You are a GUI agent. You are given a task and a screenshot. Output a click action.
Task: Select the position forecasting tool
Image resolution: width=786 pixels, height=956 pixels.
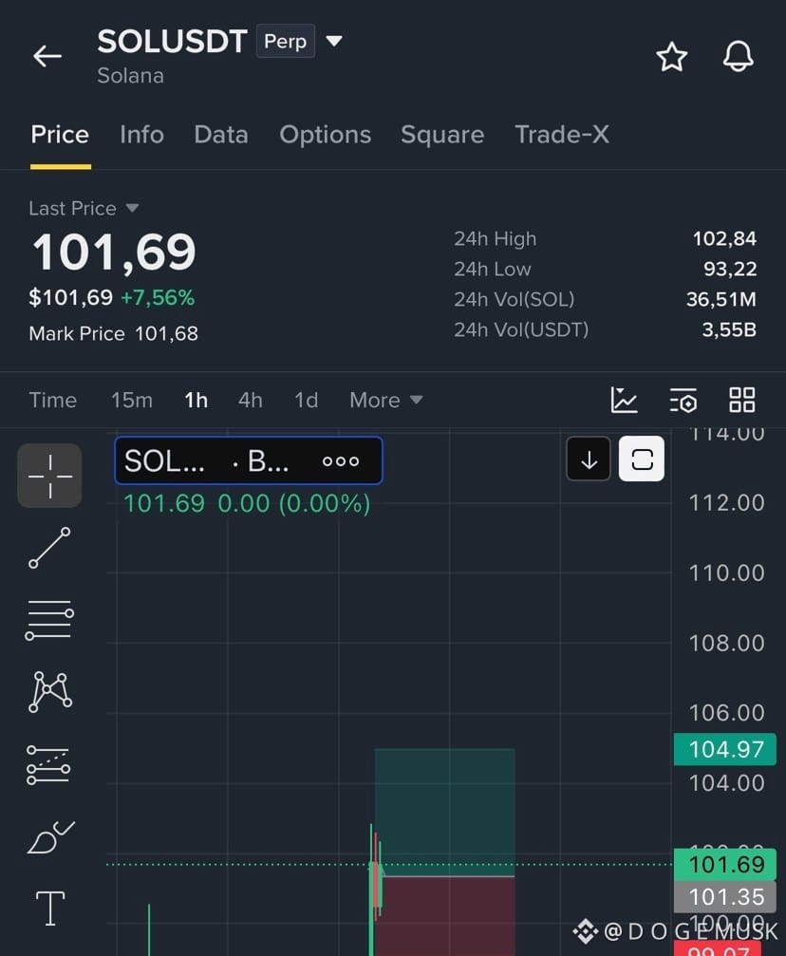coord(48,764)
